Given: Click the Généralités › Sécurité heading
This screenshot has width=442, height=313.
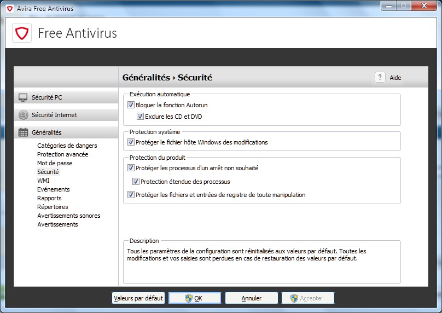Looking at the screenshot, I should (167, 77).
